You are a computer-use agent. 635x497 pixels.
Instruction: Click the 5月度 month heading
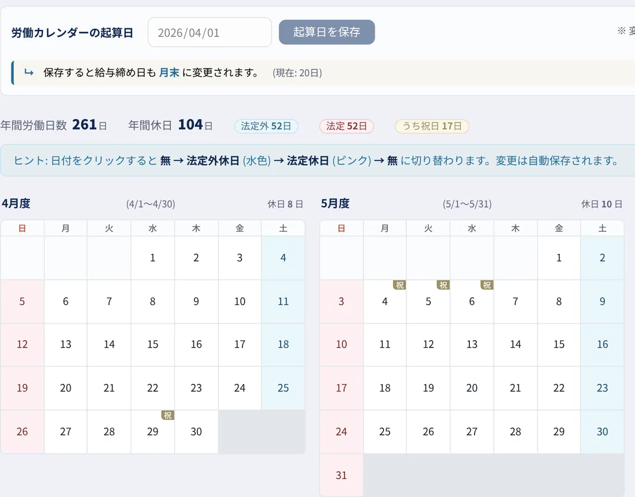pyautogui.click(x=335, y=204)
